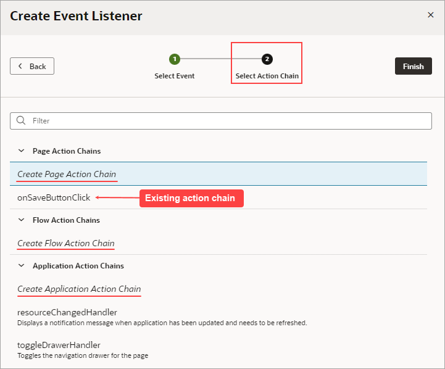445x369 pixels.
Task: Click the Back button chevron icon
Action: [20, 66]
